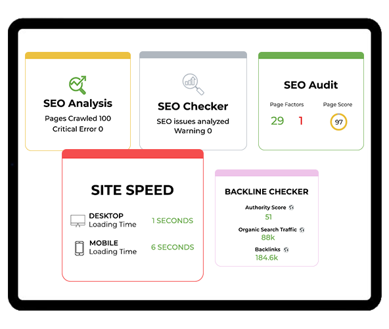Click the green SEO Analysis chart icon
Viewport: 389px width, 329px height.
point(78,85)
